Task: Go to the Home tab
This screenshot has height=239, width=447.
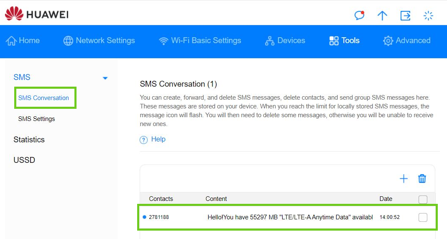Action: point(23,41)
